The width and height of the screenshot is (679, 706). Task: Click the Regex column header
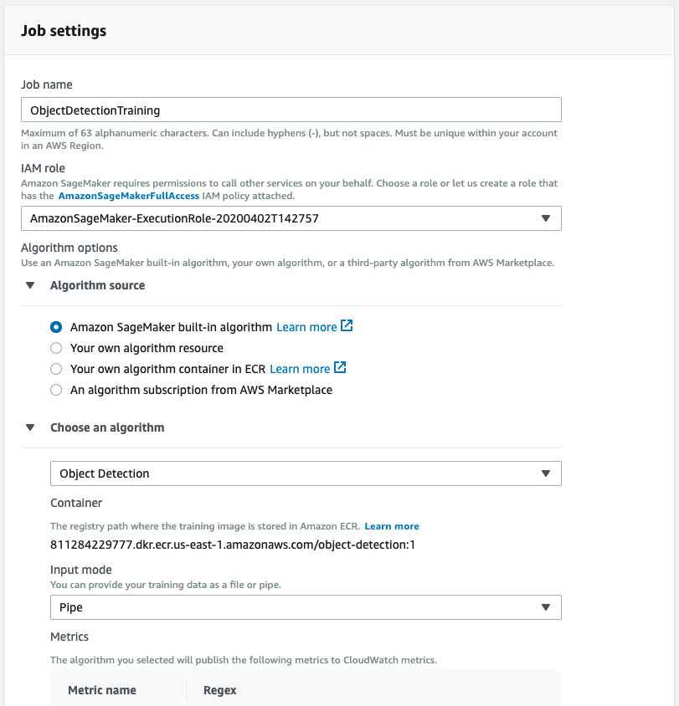coord(220,690)
